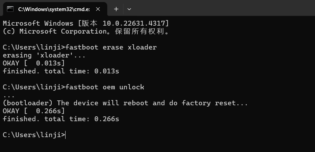Click the 'OKAY [ 0.013s]' result line
Image resolution: width=315 pixels, height=152 pixels.
(34, 63)
